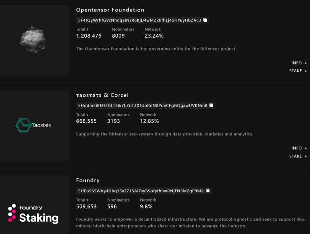310x234 pixels.
Task: Open STAKE for Opentensor Foundation
Action: click(x=298, y=71)
